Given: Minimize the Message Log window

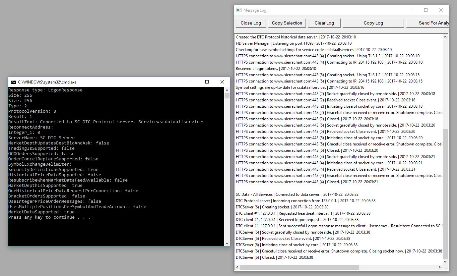Looking at the screenshot, I should (x=411, y=10).
